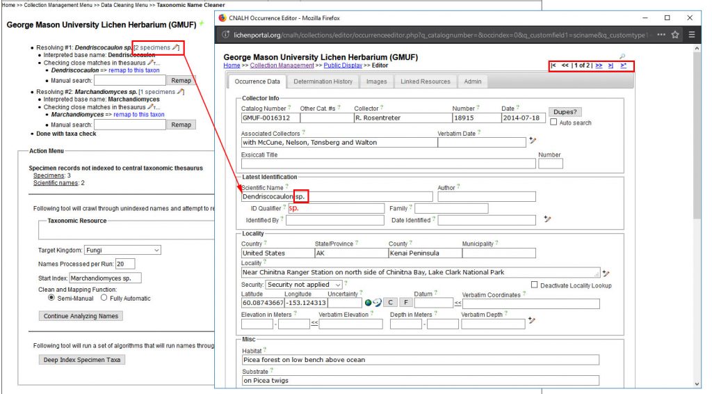Click the wand tool beside Verbatim Depth

click(532, 320)
